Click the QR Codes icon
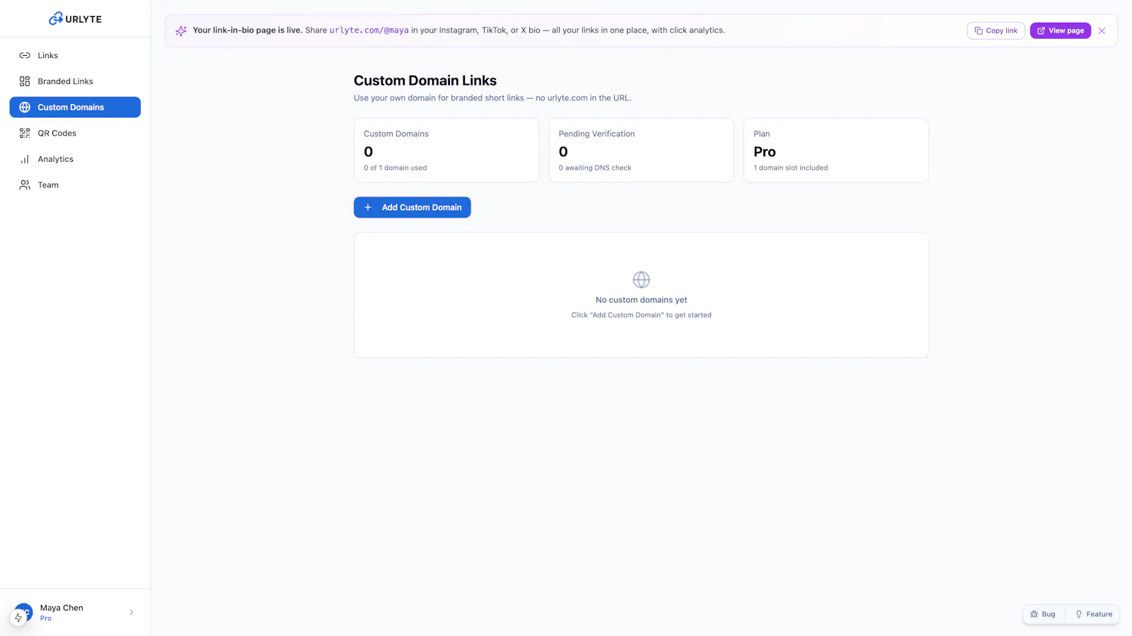 [25, 133]
